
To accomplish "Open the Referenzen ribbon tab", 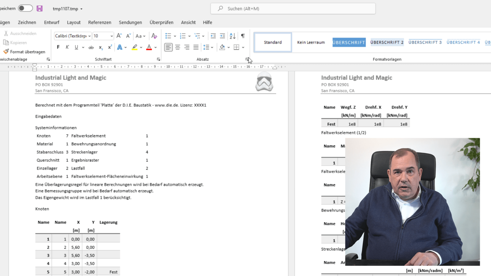I will (x=100, y=22).
